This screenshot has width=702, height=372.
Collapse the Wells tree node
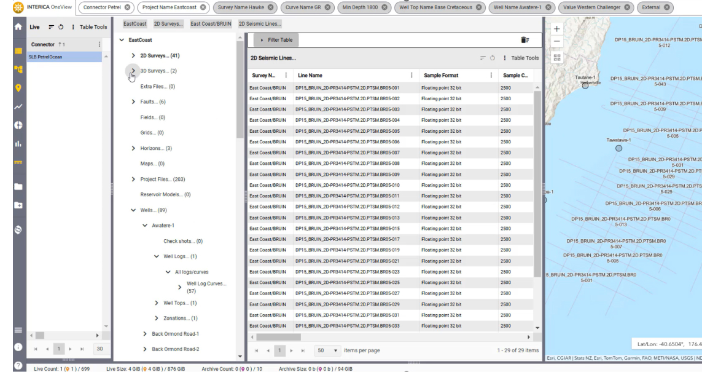[x=133, y=210]
